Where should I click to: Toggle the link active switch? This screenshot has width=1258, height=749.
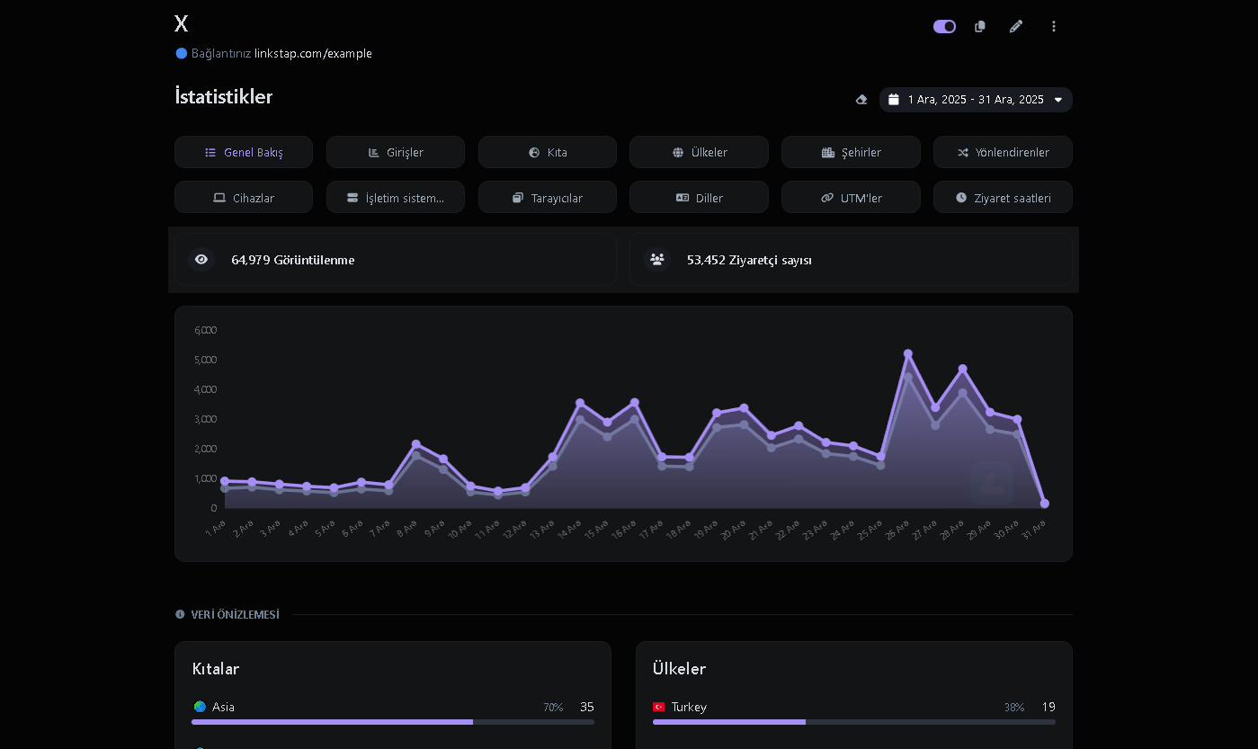point(944,26)
